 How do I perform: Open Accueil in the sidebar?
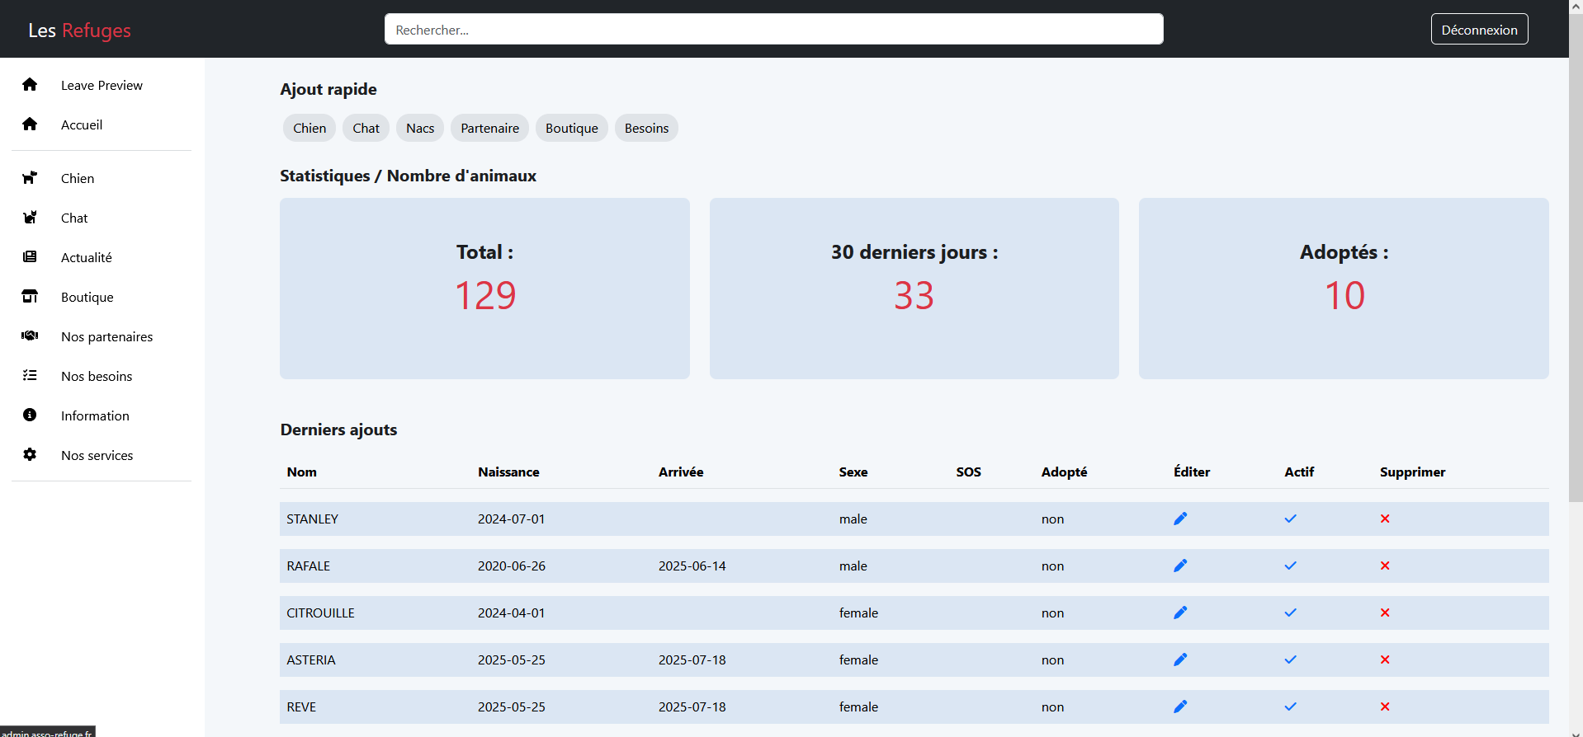tap(82, 125)
